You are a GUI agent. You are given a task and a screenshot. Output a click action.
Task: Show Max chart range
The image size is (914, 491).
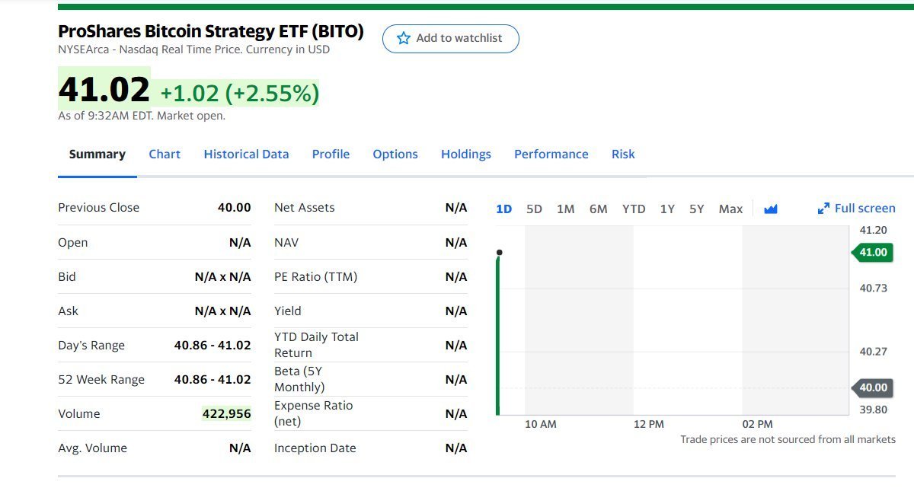pos(730,209)
